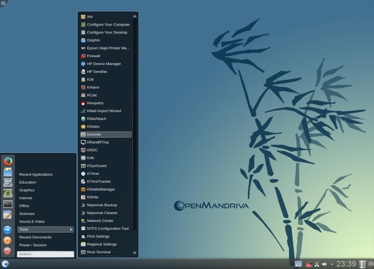
Task: Open the Recent Applications category
Action: pyautogui.click(x=36, y=174)
